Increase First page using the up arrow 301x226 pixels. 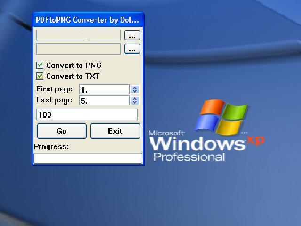pyautogui.click(x=135, y=88)
